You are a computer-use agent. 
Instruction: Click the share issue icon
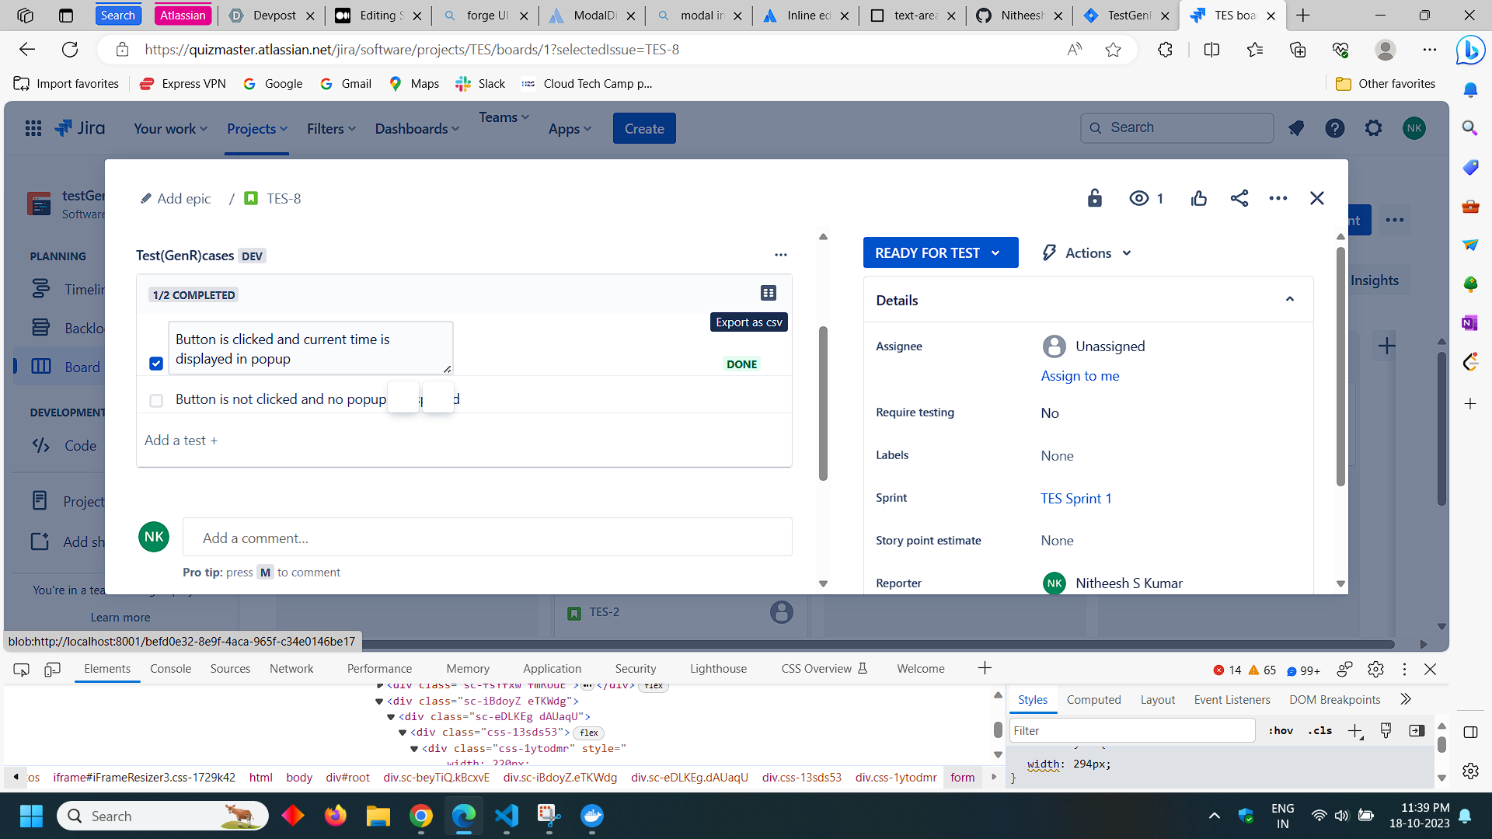point(1239,198)
